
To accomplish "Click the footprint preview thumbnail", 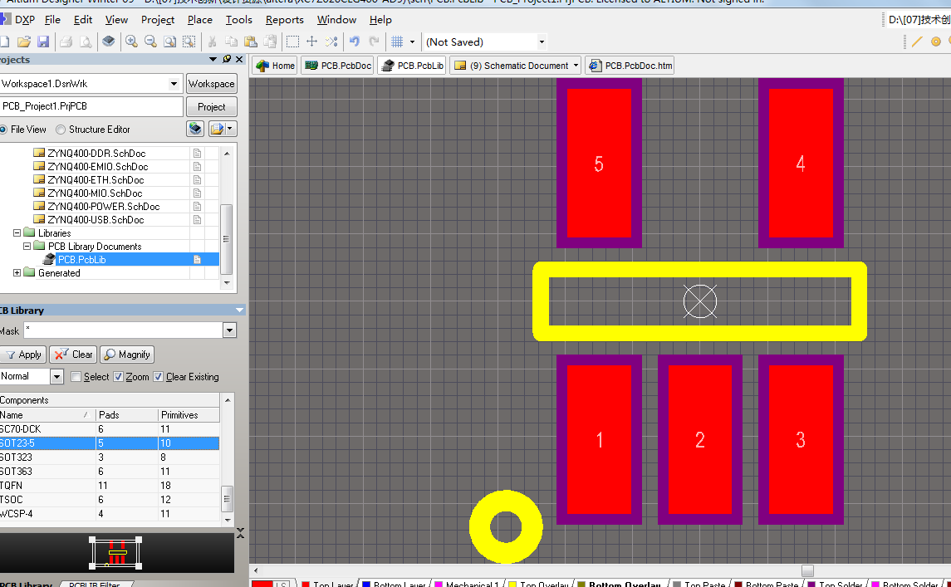I will pos(115,552).
